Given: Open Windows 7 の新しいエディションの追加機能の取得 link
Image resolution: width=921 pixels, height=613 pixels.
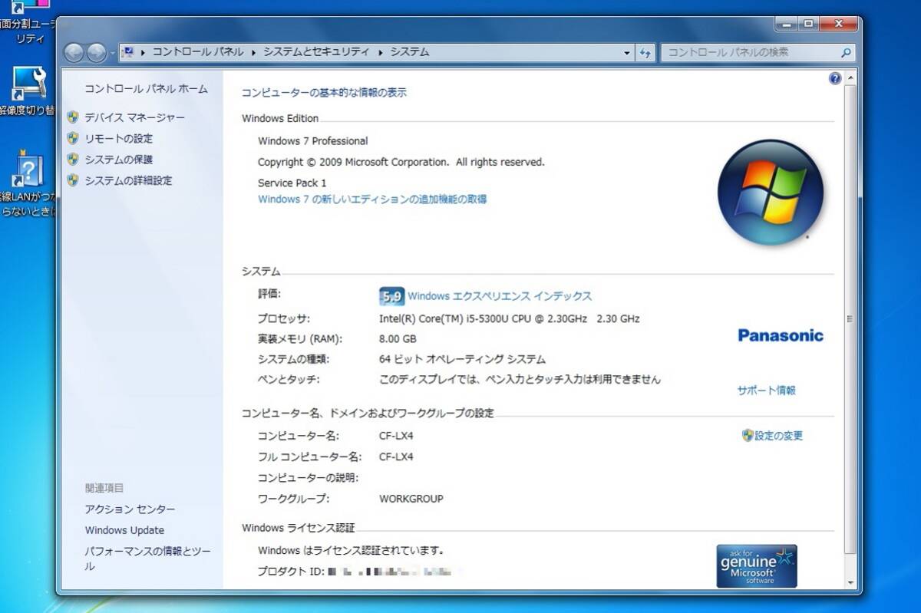Looking at the screenshot, I should (372, 199).
